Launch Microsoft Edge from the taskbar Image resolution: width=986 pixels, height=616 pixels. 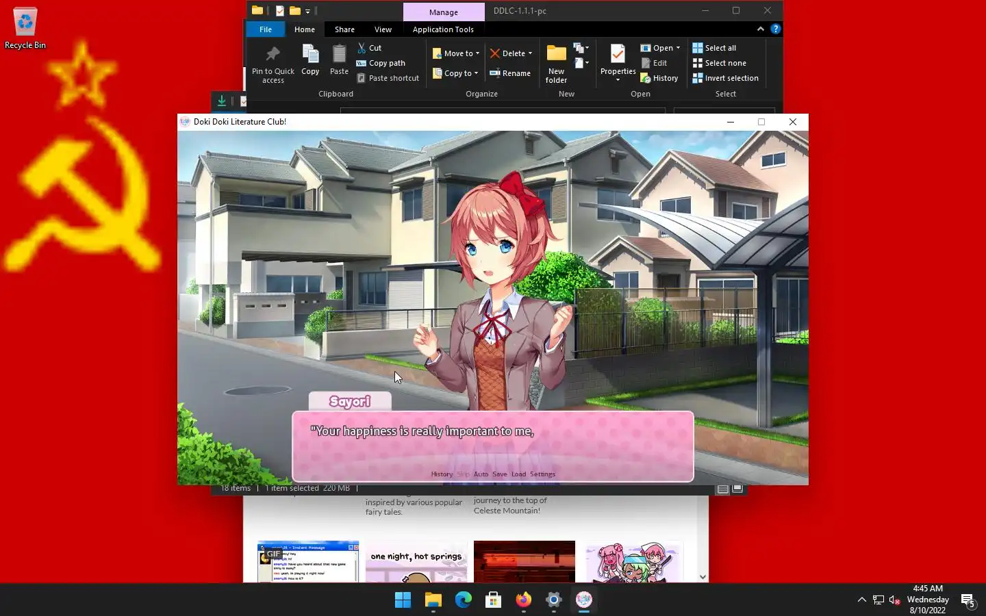[464, 600]
